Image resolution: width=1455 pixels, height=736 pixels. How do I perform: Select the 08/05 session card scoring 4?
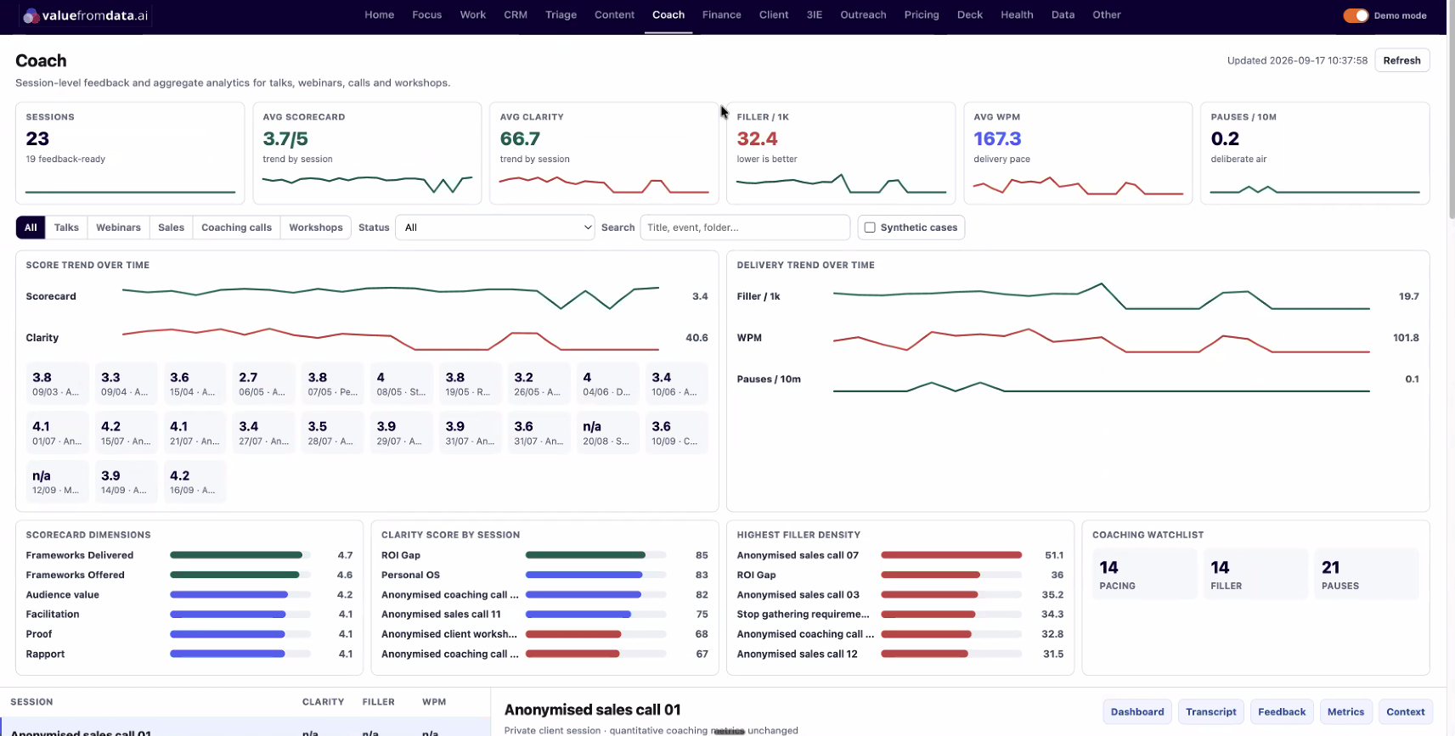pos(401,384)
